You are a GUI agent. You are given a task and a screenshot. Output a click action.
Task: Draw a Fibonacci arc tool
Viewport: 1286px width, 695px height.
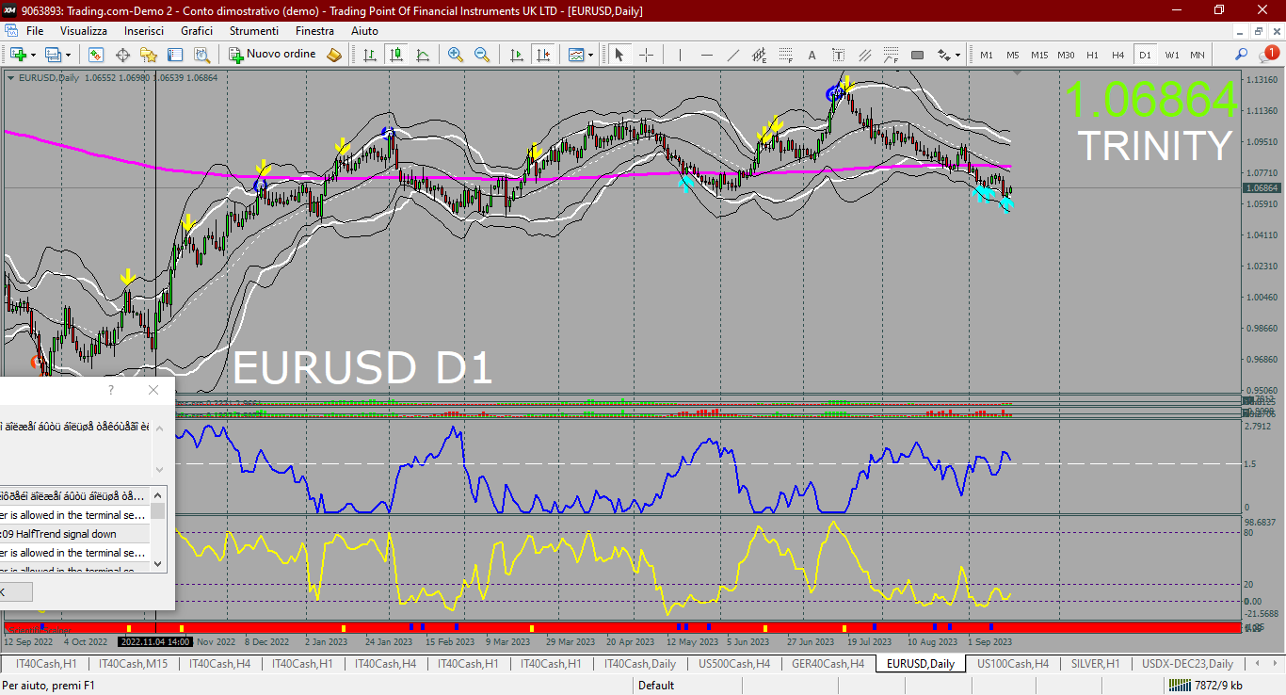(891, 55)
